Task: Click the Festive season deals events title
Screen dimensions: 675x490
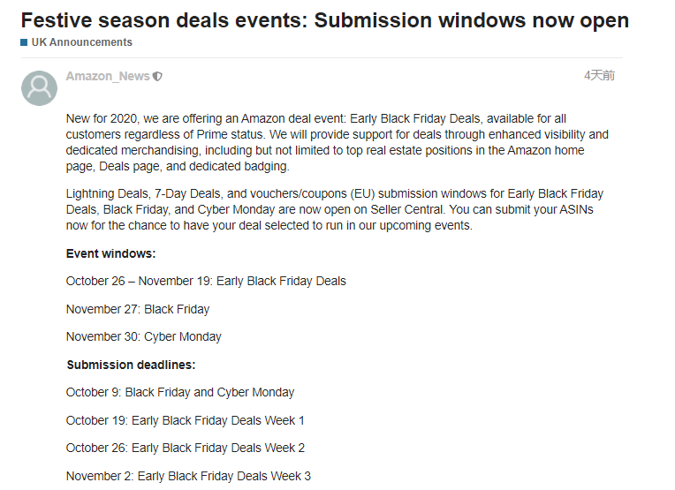Action: pos(325,20)
